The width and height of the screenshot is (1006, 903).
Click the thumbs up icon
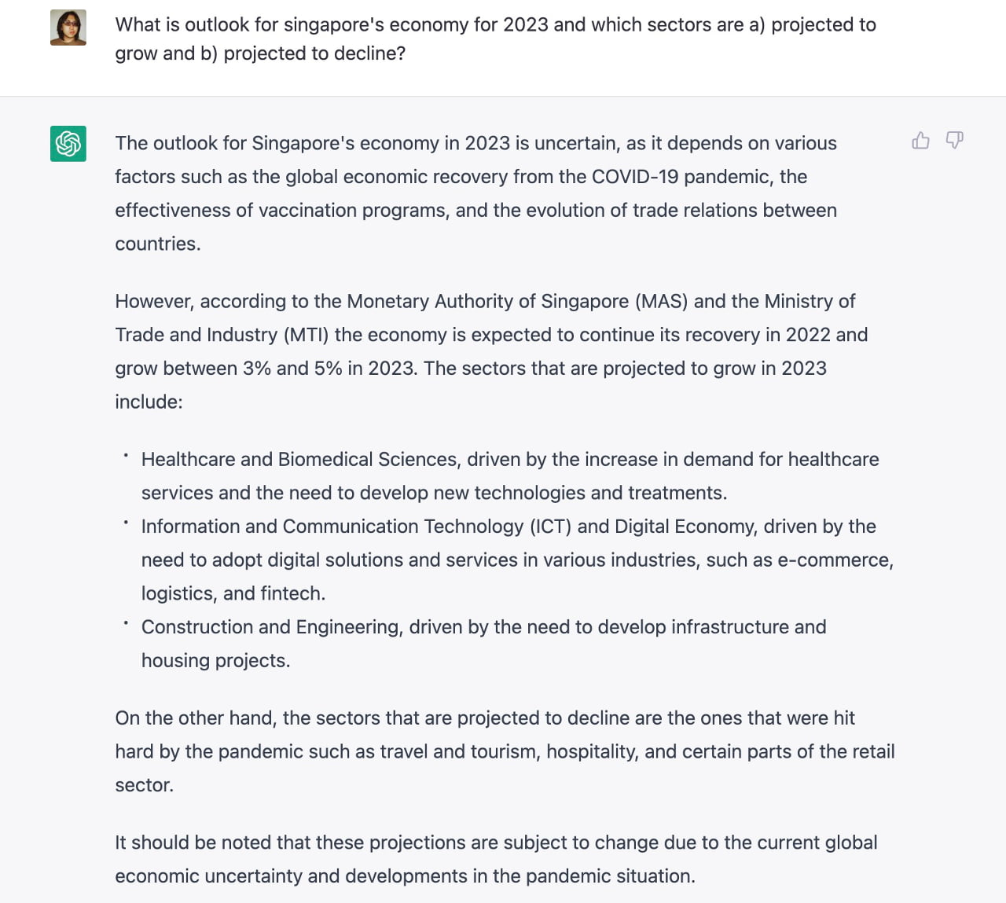coord(920,141)
